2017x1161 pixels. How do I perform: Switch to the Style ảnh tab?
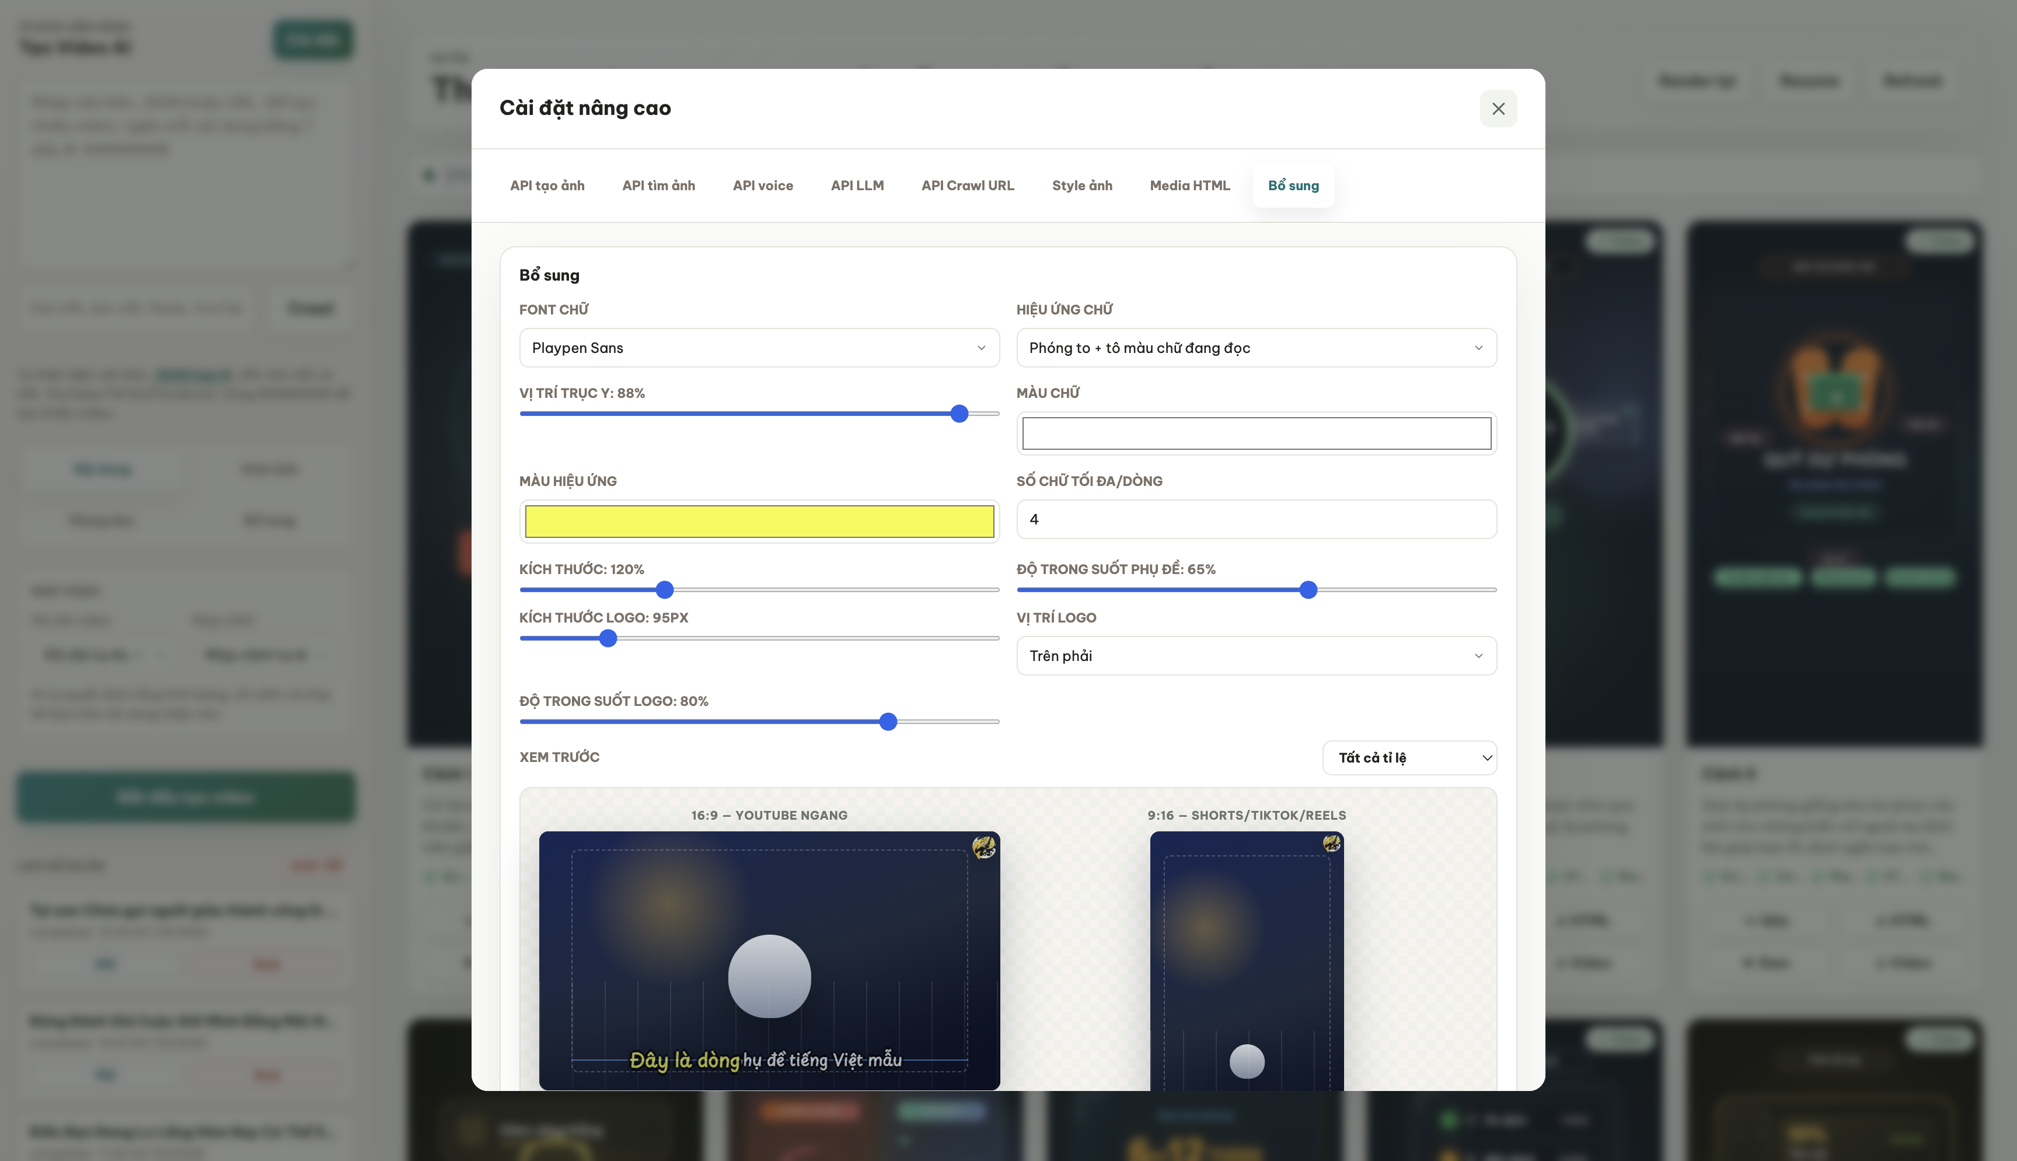pyautogui.click(x=1081, y=186)
